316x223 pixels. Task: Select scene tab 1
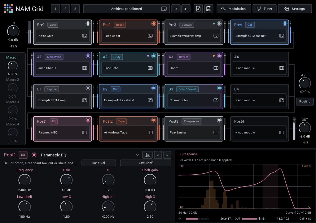click(x=55, y=9)
